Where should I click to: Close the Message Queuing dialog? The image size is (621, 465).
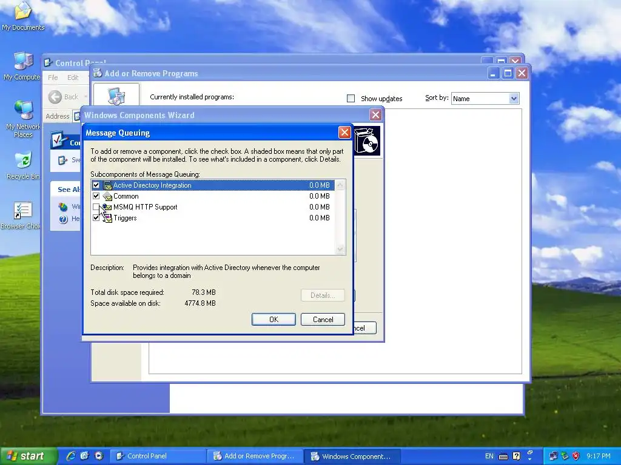tap(344, 133)
